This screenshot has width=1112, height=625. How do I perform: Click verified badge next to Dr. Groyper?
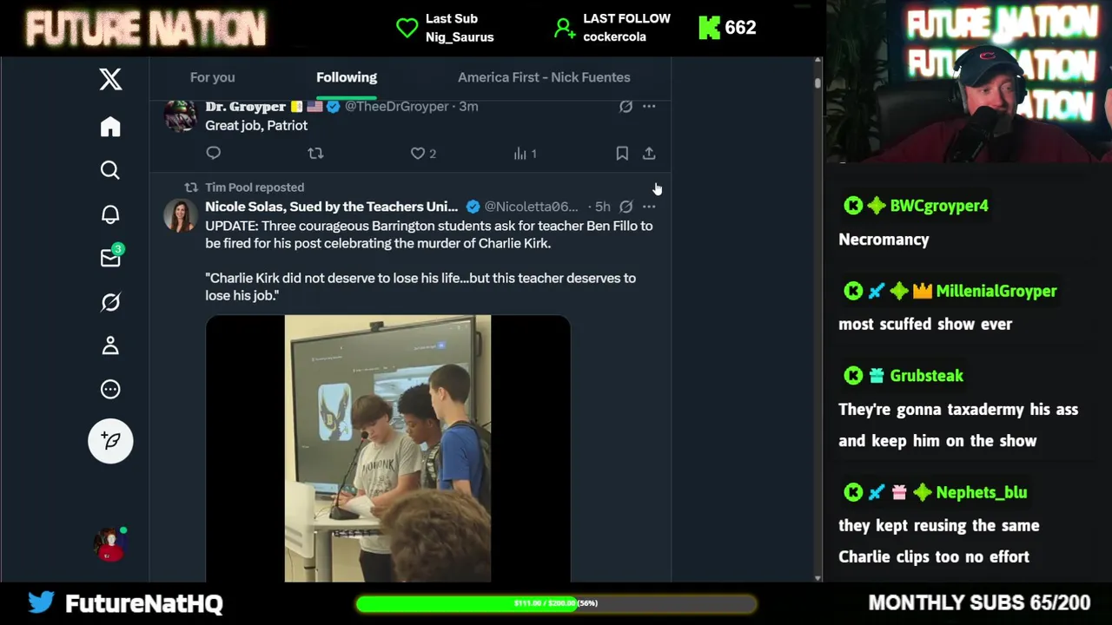coord(333,106)
